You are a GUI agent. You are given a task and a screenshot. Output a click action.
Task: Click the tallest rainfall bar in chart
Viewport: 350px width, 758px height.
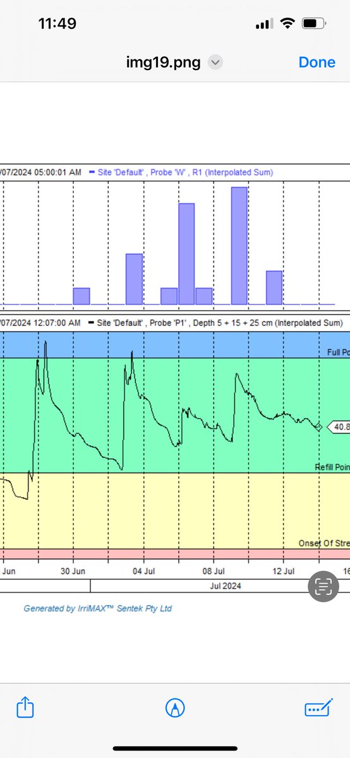click(239, 246)
